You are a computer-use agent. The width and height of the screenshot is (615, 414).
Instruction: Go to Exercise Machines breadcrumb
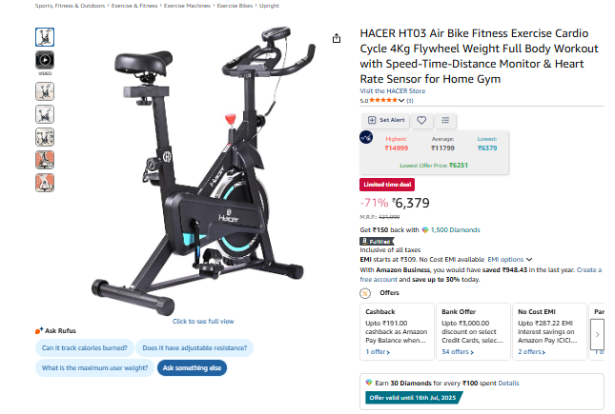187,6
